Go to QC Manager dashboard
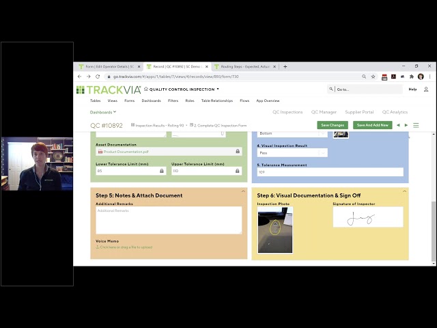 coord(324,112)
